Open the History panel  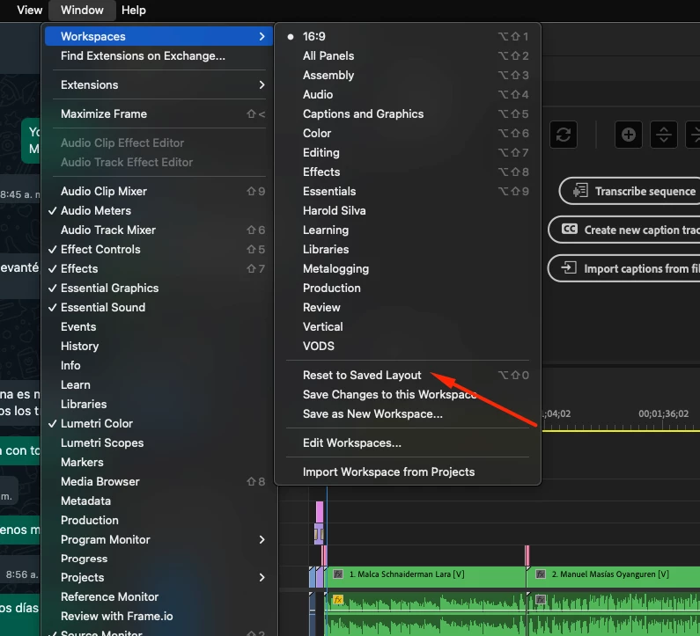pos(158,346)
